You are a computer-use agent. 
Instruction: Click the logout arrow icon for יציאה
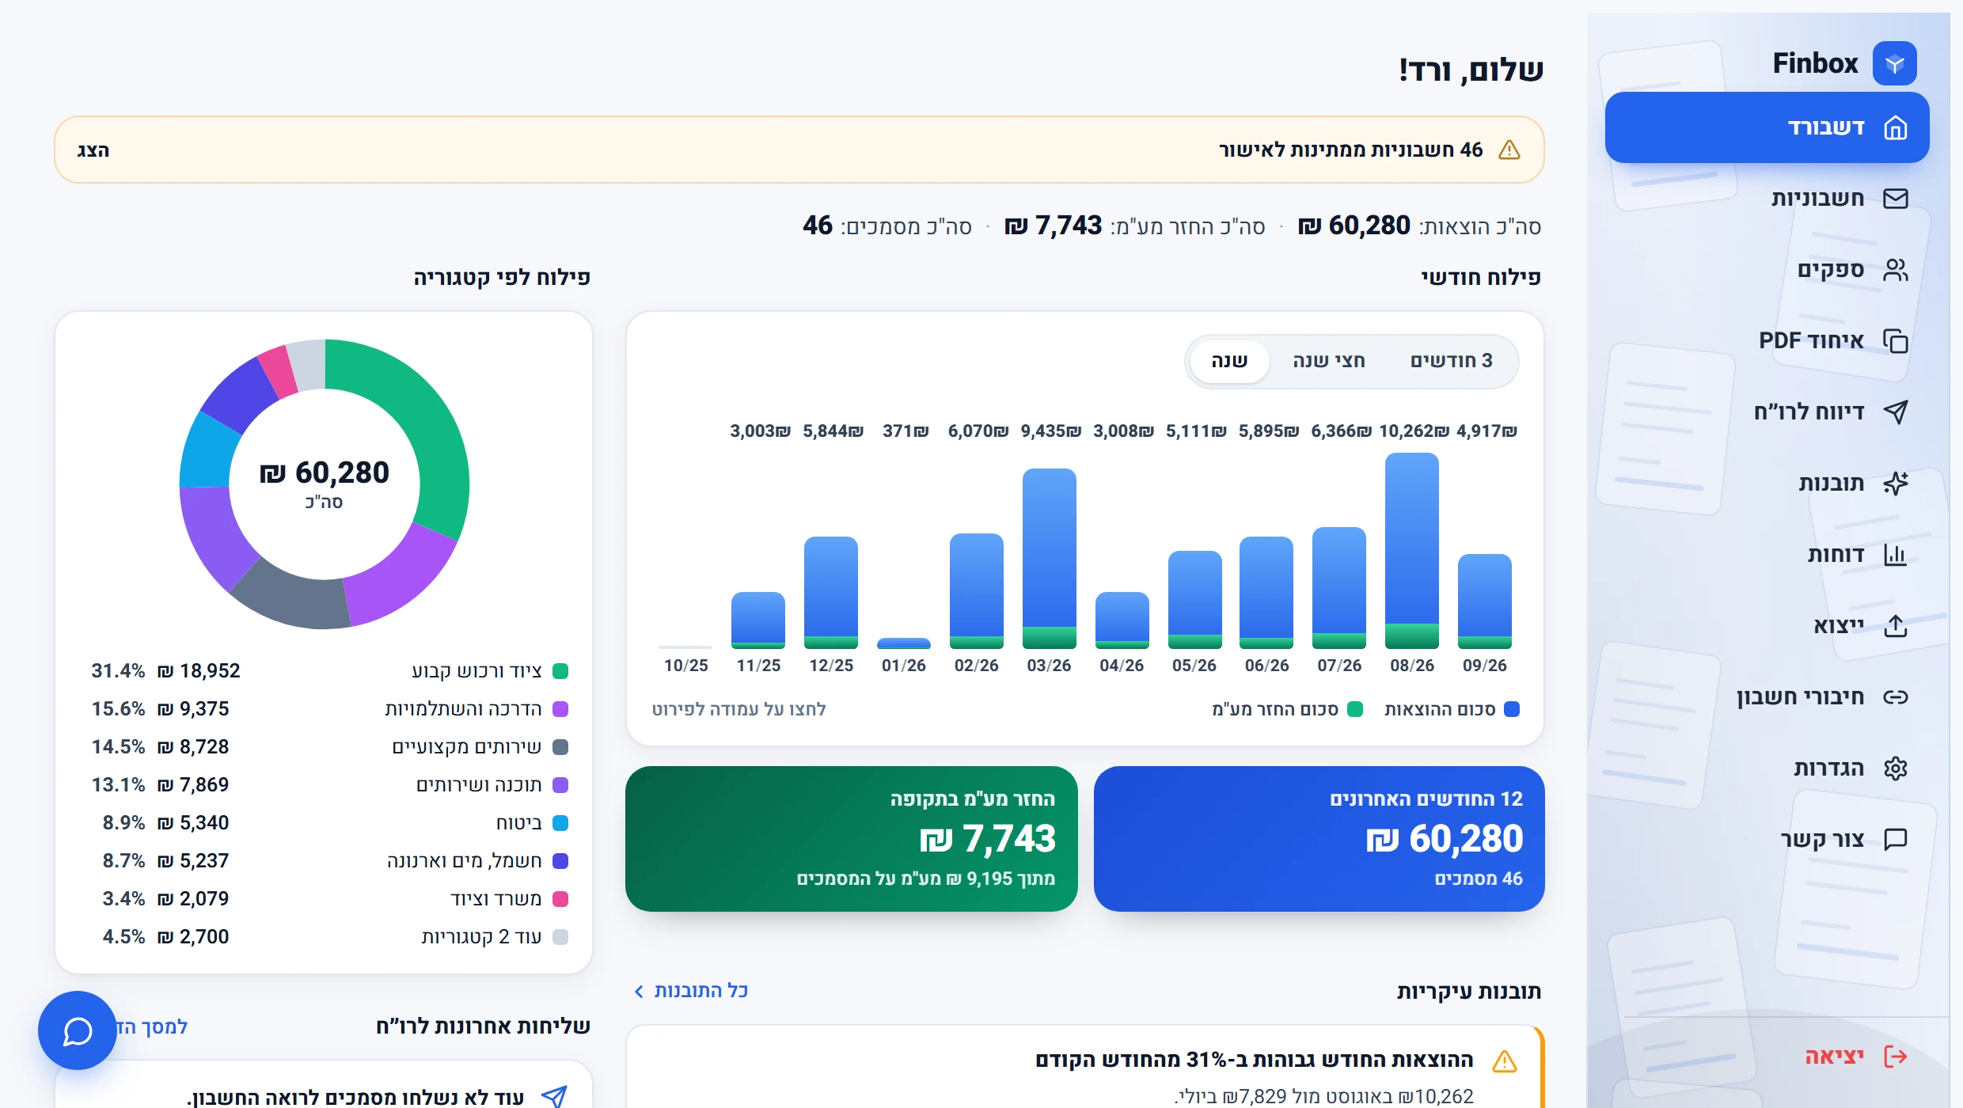pos(1895,1057)
